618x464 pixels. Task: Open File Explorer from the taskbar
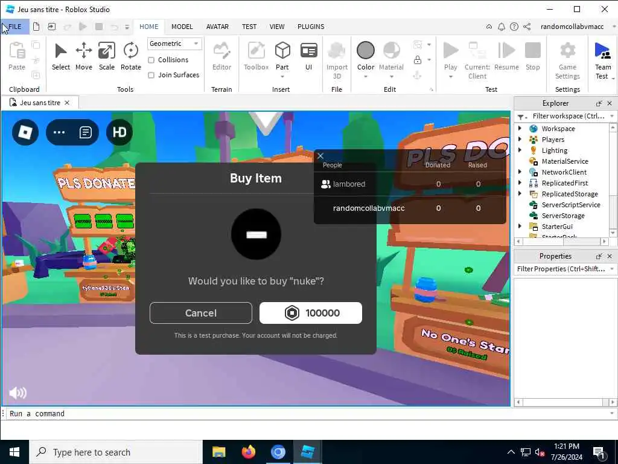click(218, 452)
